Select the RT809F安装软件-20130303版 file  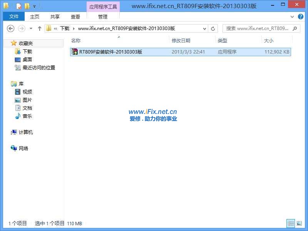(x=110, y=52)
